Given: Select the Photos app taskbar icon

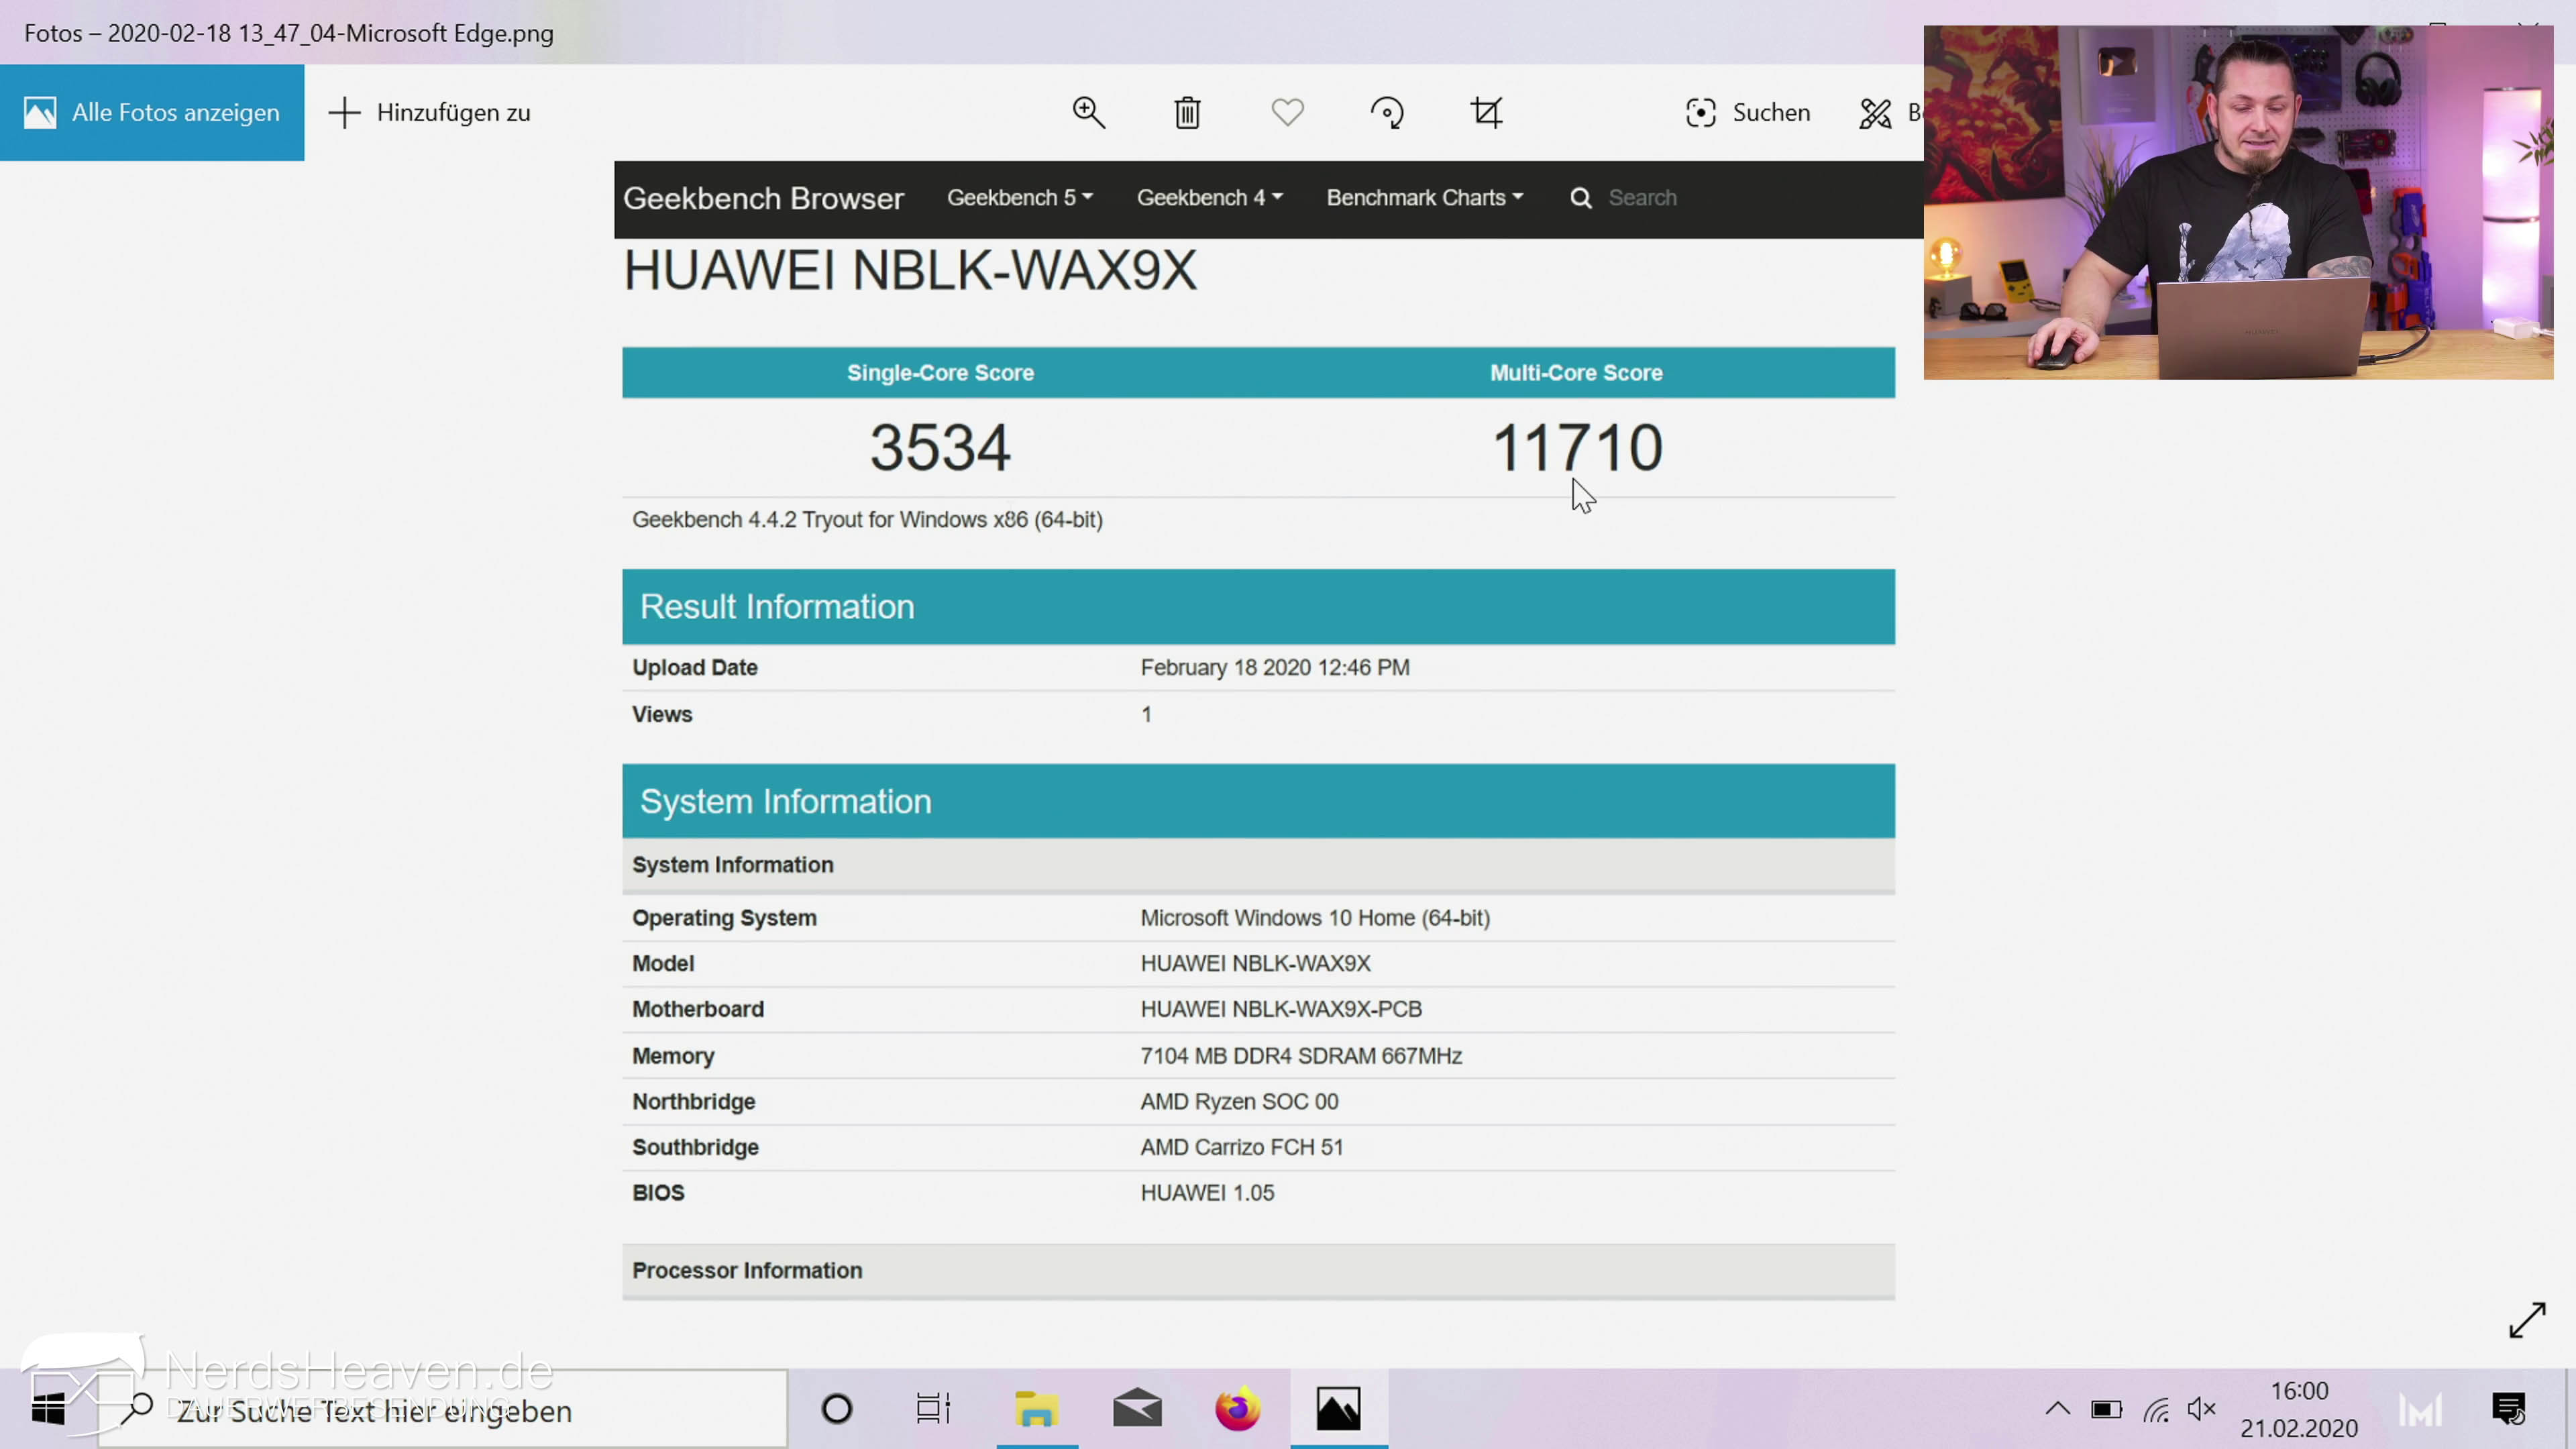Looking at the screenshot, I should 1338,1409.
